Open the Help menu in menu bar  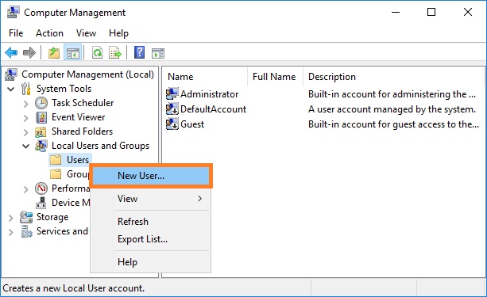click(118, 33)
